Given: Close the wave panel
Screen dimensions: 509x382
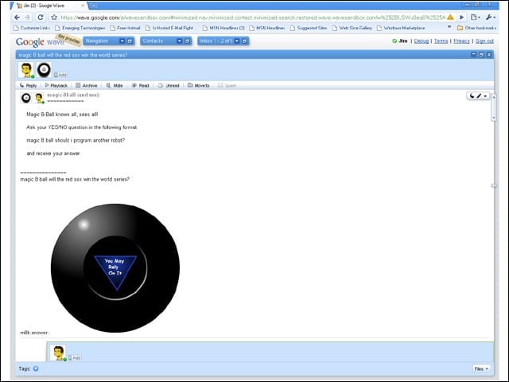Looking at the screenshot, I should coord(489,55).
